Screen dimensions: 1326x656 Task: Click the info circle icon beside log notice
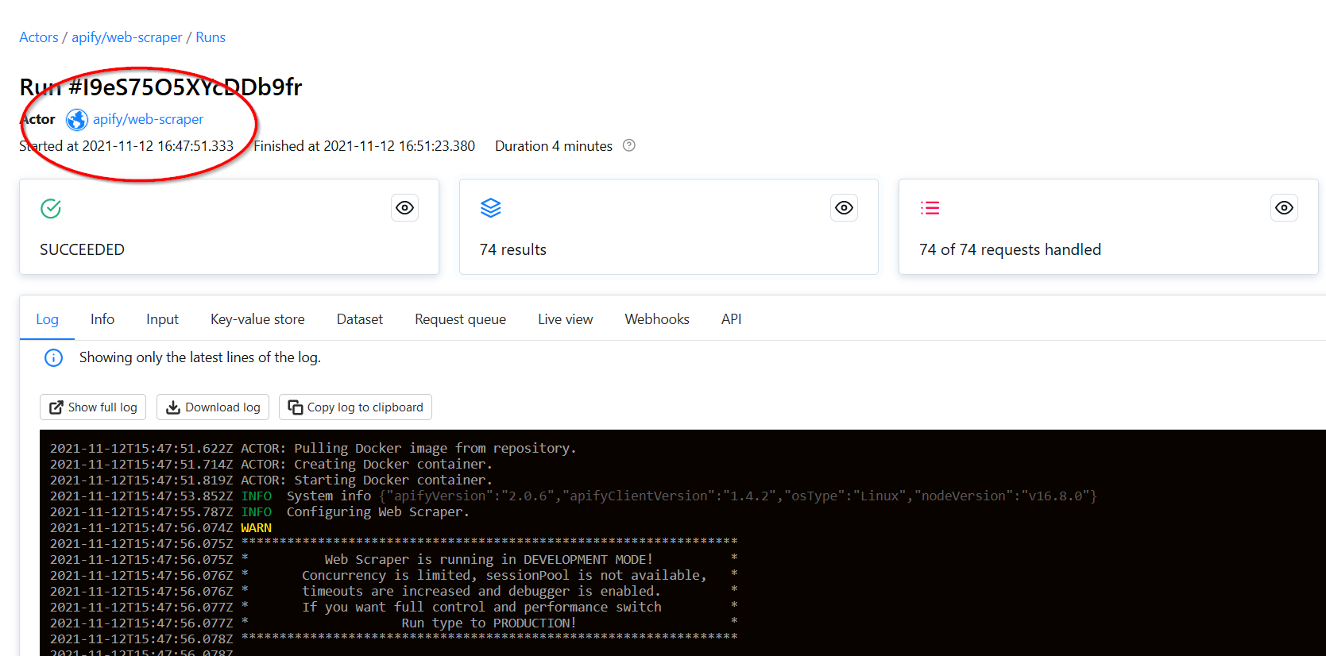coord(53,358)
